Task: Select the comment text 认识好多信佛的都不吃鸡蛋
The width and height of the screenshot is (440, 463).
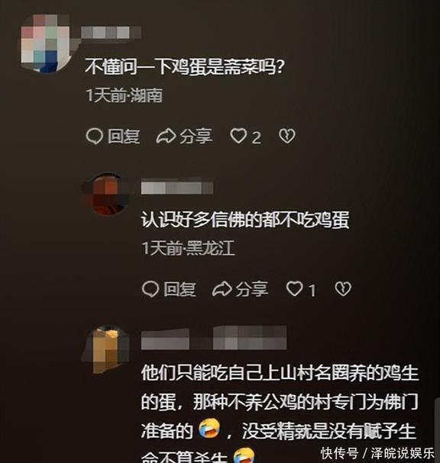Action: (x=245, y=220)
